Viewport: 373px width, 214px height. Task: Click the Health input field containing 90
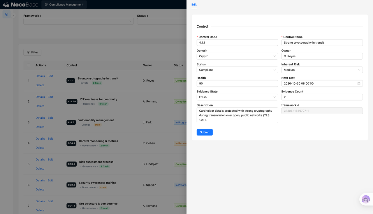point(237,83)
